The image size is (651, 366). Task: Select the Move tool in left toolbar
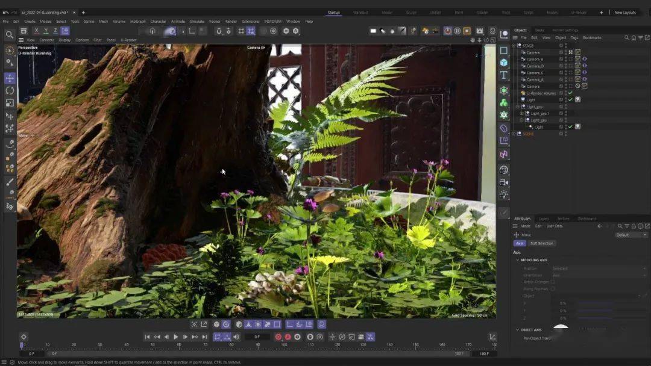10,78
